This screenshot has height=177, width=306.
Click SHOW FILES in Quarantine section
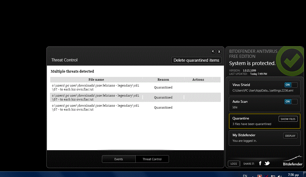[x=288, y=119]
